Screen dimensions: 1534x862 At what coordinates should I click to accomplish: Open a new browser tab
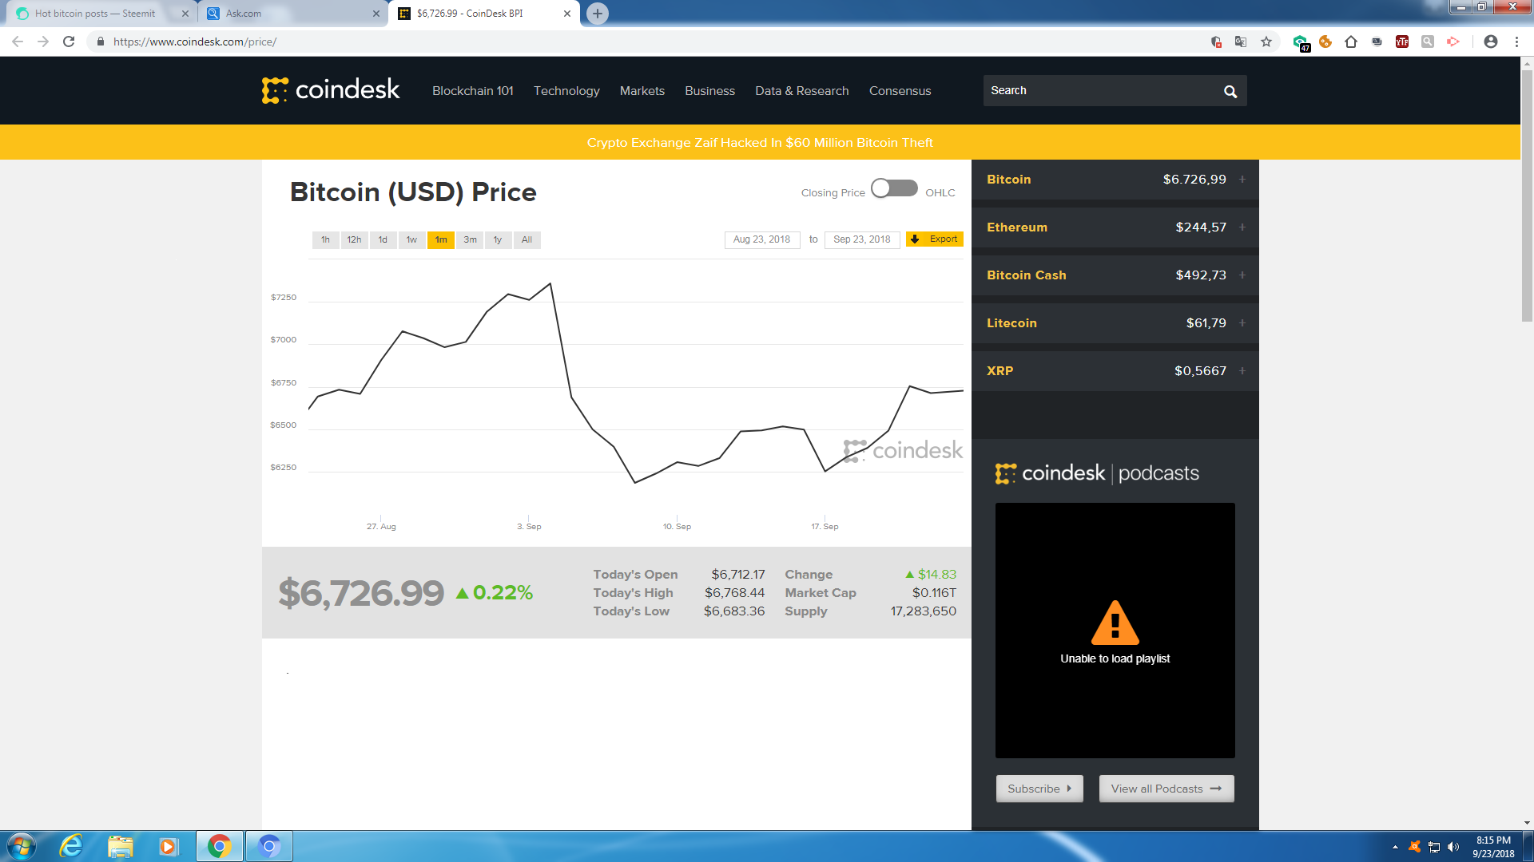(x=597, y=14)
